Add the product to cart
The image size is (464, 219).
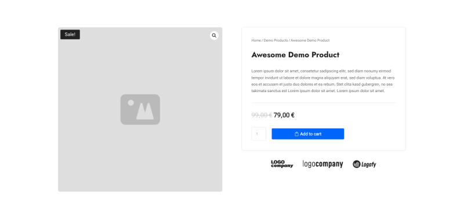[x=308, y=134]
